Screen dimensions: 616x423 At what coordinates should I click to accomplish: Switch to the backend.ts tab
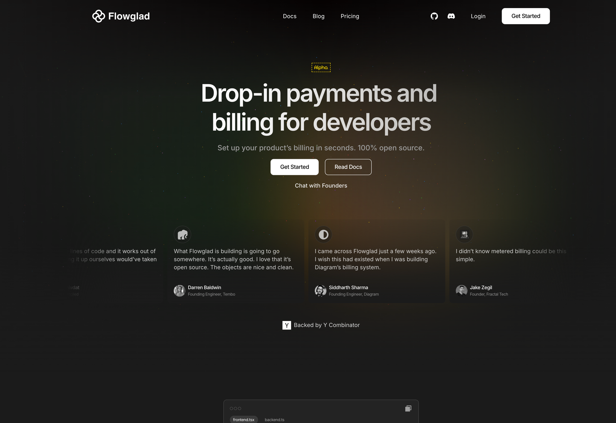pyautogui.click(x=275, y=420)
